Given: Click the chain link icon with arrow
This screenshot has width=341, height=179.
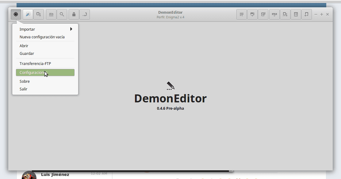Looking at the screenshot, I should tap(274, 14).
